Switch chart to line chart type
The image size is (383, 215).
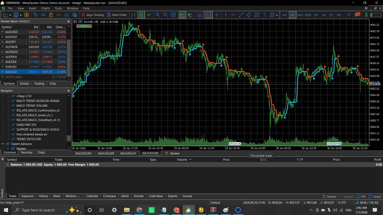(x=149, y=15)
